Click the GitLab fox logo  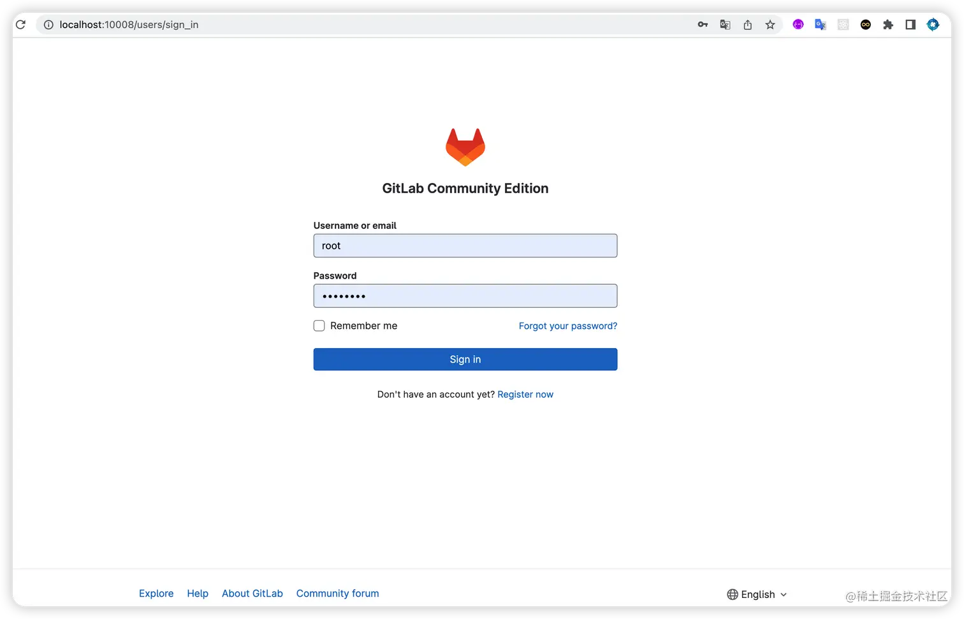465,147
